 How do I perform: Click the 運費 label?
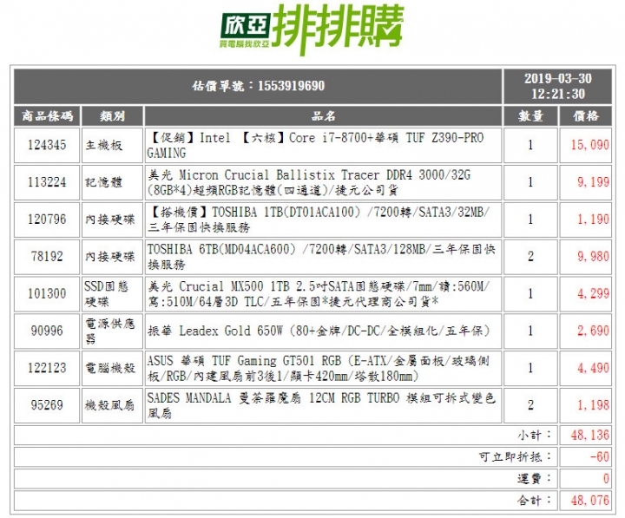pos(535,478)
